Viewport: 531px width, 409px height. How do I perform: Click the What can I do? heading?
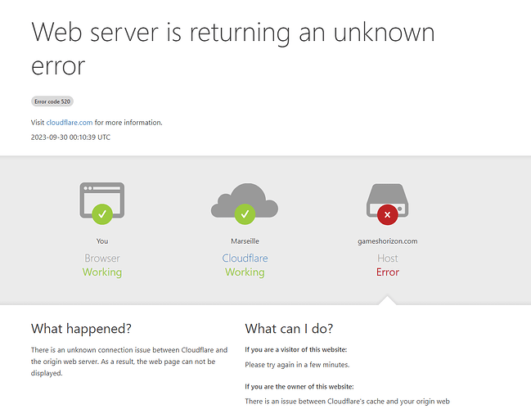tap(289, 328)
